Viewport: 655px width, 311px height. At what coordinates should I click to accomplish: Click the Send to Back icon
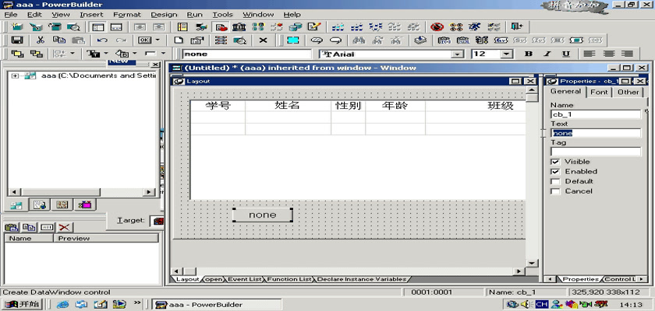(x=37, y=54)
